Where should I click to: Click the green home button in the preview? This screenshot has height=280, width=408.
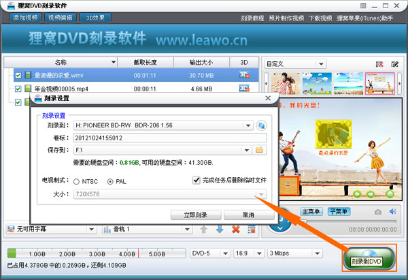pos(390,193)
